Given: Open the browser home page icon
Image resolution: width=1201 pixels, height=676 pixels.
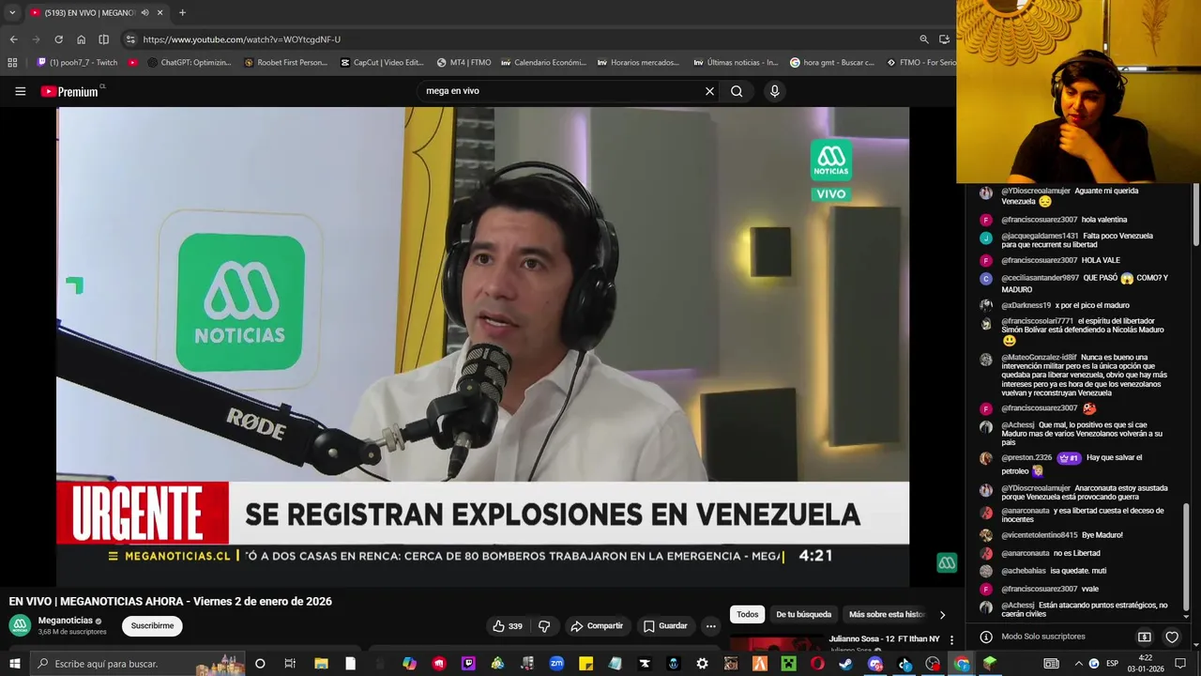Looking at the screenshot, I should pos(81,39).
